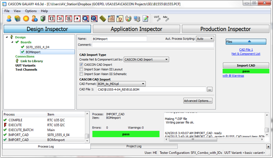Select S070_1555_4_04 board in tree
This screenshot has height=158, width=273.
38,47
